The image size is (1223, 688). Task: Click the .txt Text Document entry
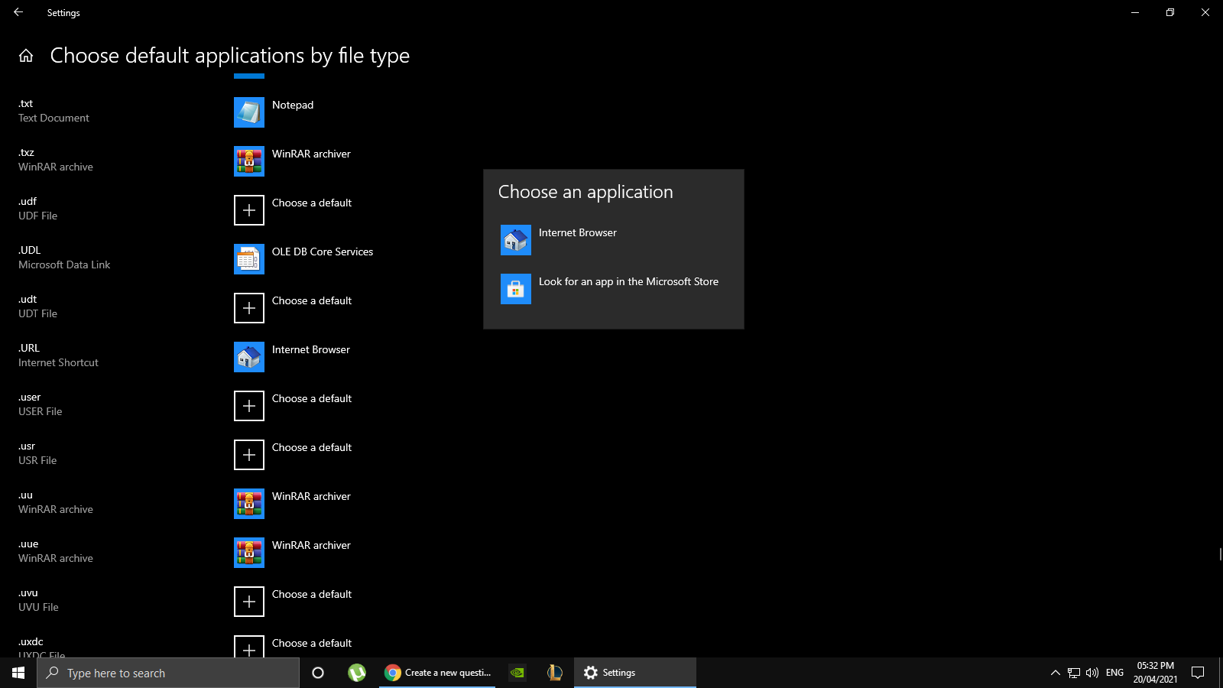tap(54, 111)
